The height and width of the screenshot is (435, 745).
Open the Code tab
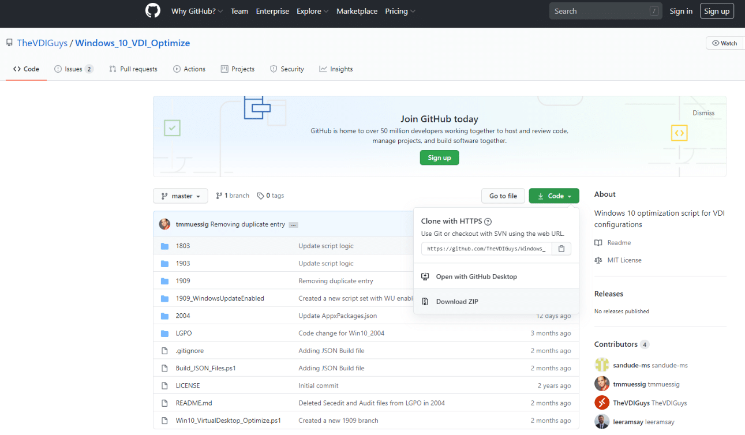coord(26,69)
